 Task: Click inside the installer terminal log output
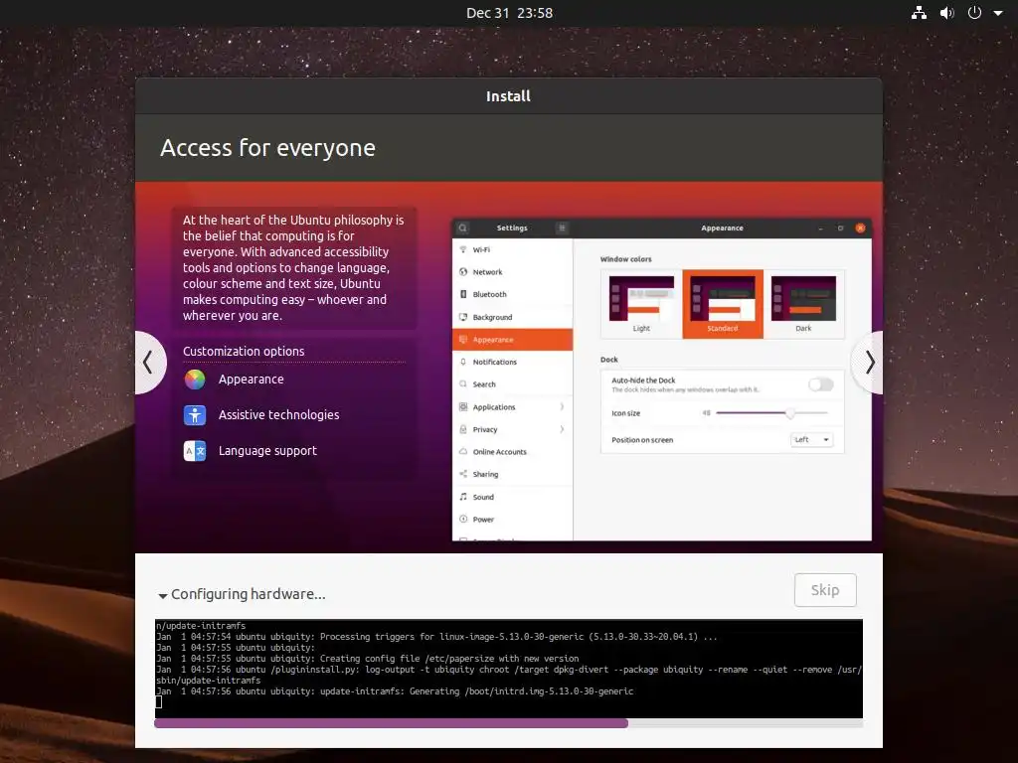pyautogui.click(x=509, y=669)
